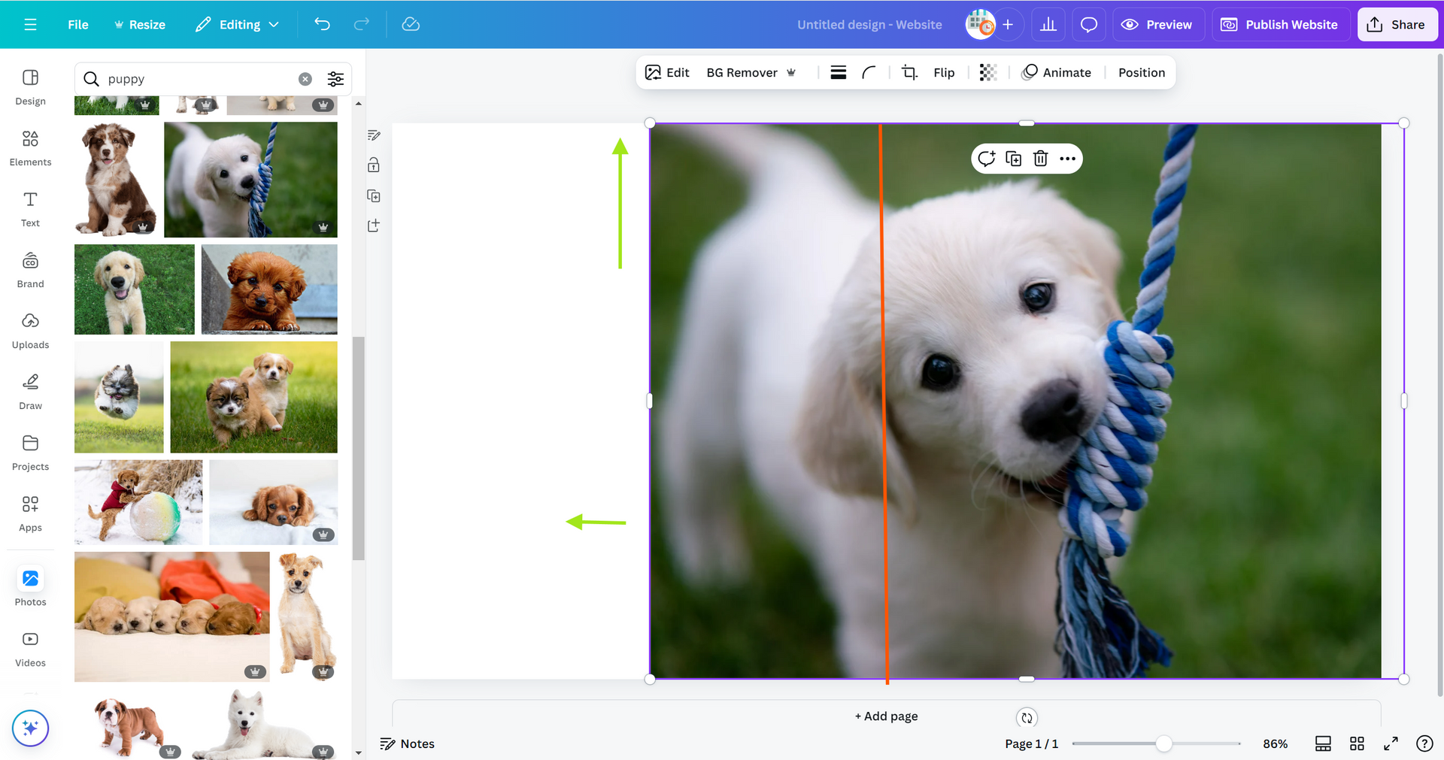Click the duplicate icon above the image
The width and height of the screenshot is (1444, 760).
point(1013,159)
